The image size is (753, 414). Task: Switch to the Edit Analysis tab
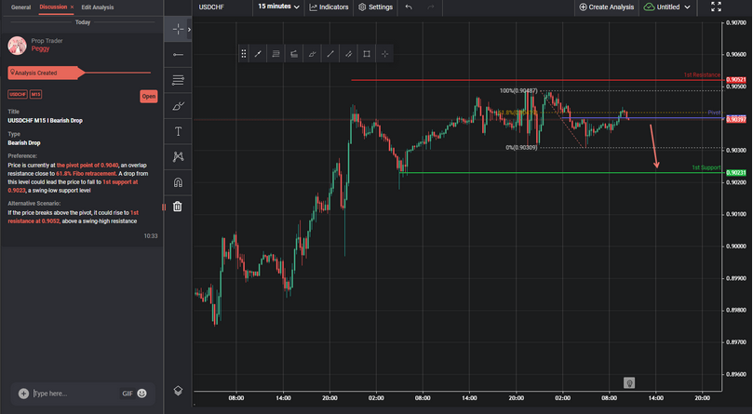pyautogui.click(x=98, y=7)
